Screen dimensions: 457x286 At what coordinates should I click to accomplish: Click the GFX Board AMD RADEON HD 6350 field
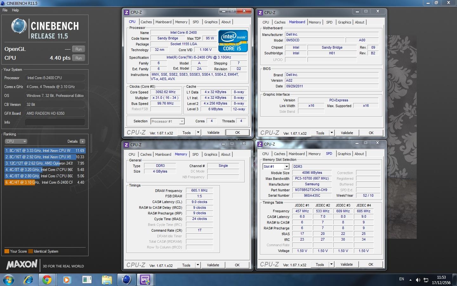[55, 113]
